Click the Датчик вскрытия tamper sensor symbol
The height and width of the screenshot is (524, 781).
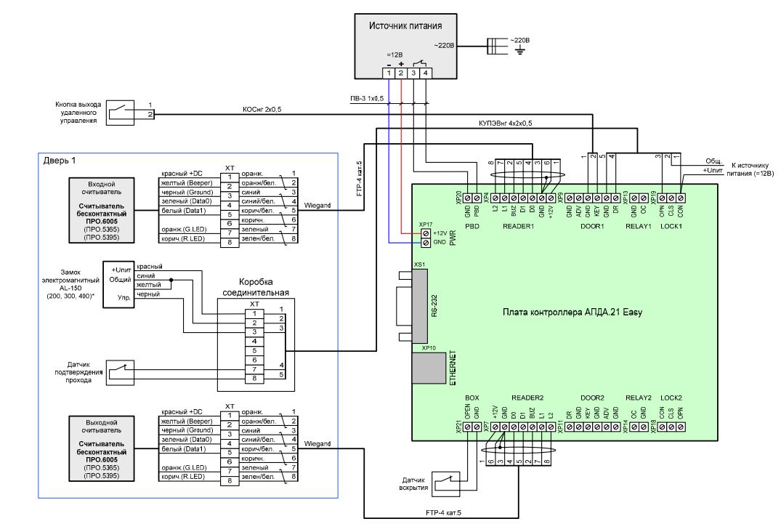pyautogui.click(x=446, y=483)
